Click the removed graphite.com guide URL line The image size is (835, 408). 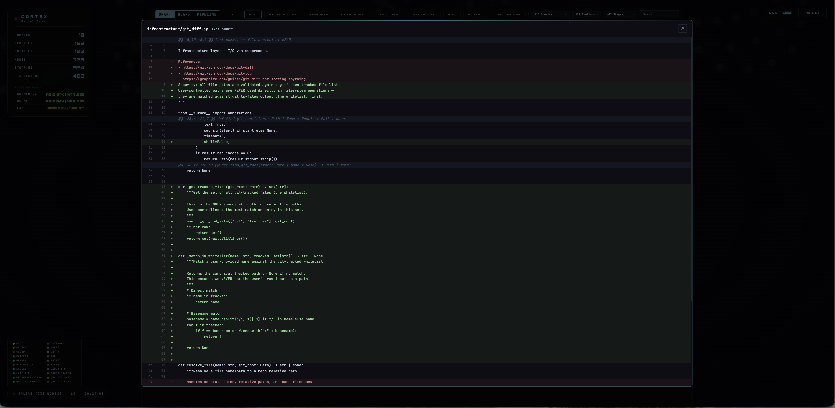(416, 79)
